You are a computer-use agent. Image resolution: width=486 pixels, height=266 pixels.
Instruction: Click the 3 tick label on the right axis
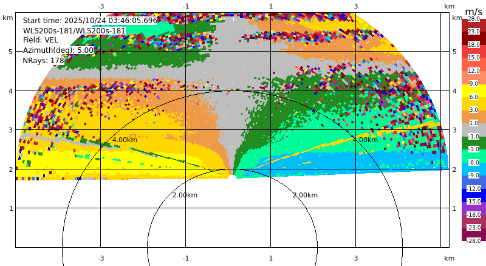click(x=454, y=130)
